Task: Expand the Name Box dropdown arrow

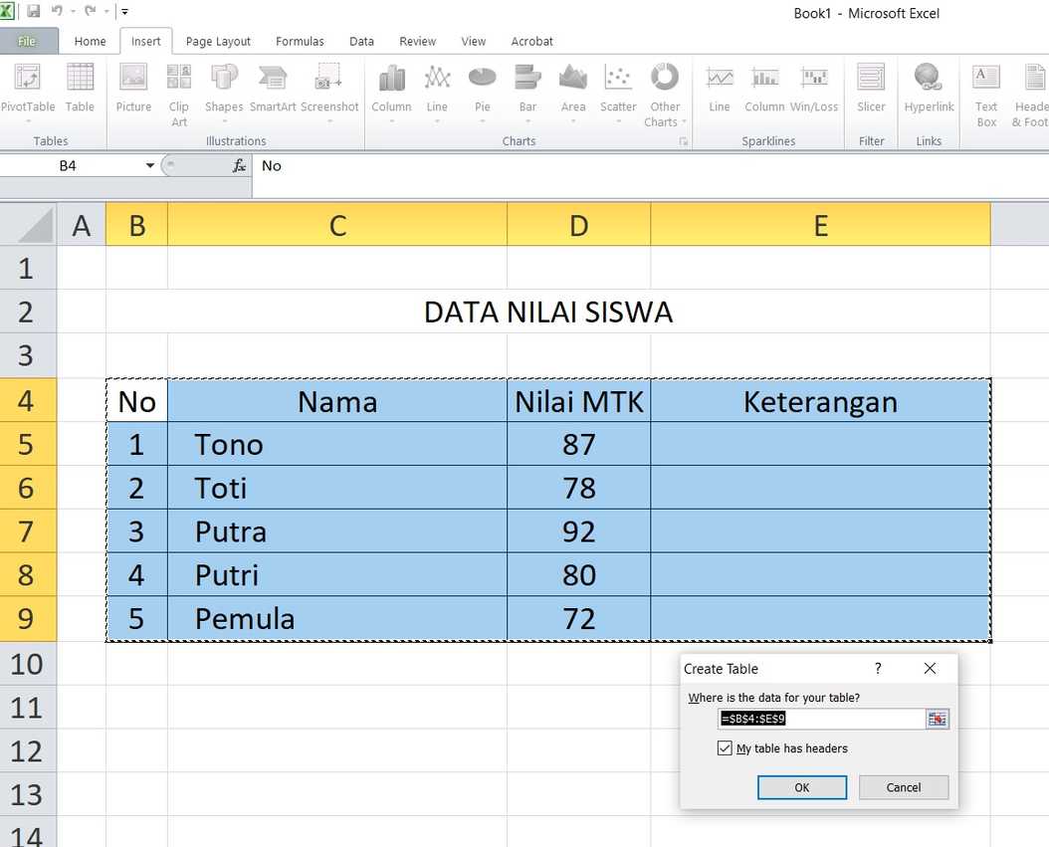Action: pyautogui.click(x=150, y=166)
